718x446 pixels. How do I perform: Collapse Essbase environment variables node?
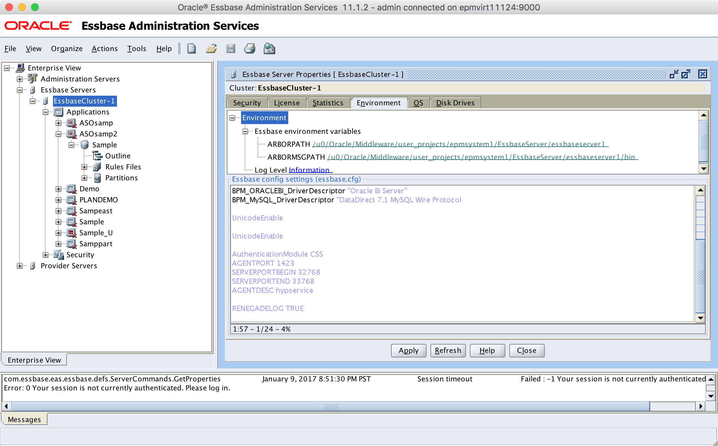(x=245, y=132)
